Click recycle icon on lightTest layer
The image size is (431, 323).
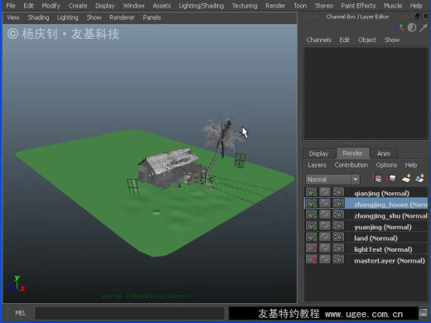tap(325, 248)
